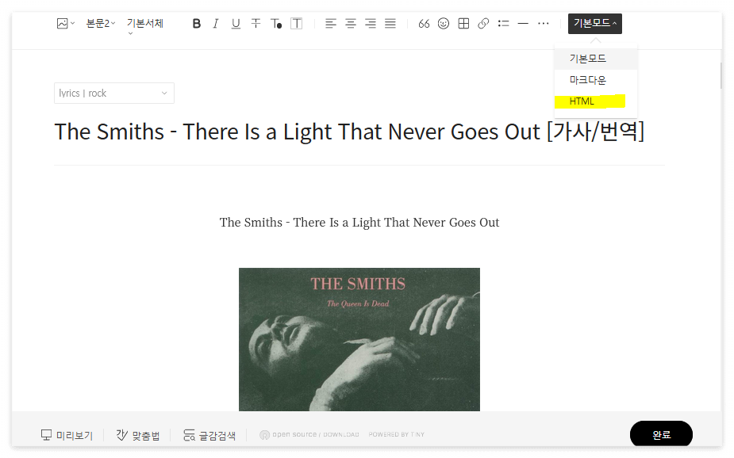Click the 미리보기 preview button
Screen dimensions: 734x458
(x=67, y=436)
